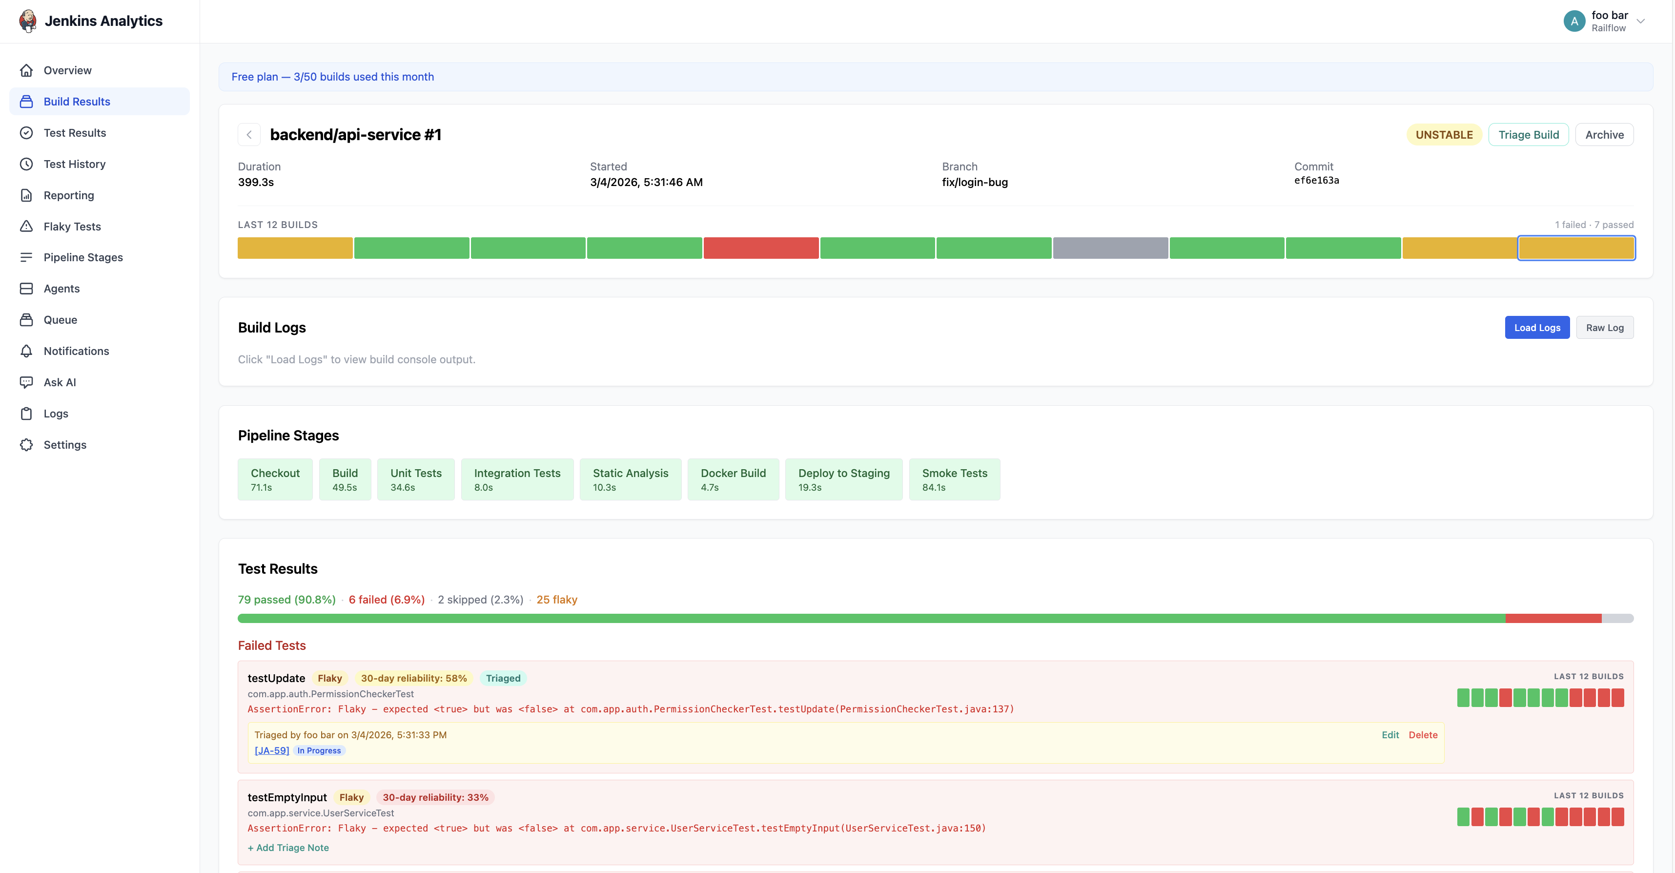Expand Add Triage Note for testEmptyInput

tap(288, 848)
